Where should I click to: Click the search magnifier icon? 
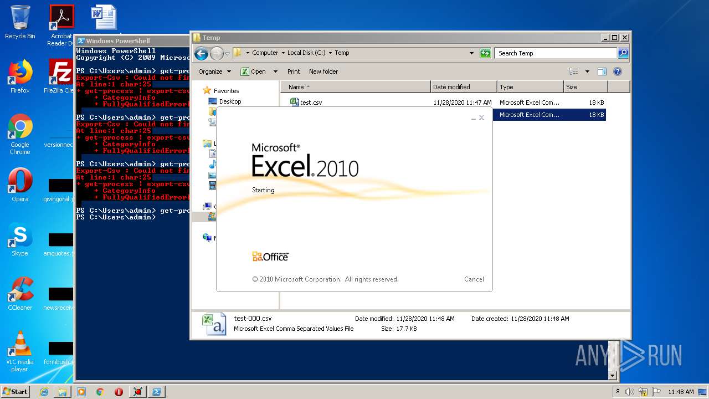point(623,53)
